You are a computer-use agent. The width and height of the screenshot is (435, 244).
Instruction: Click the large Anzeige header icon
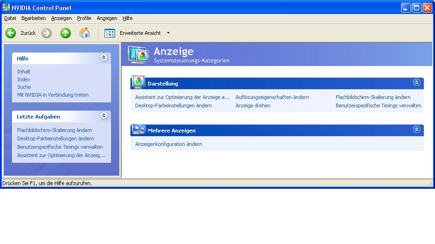pos(138,54)
